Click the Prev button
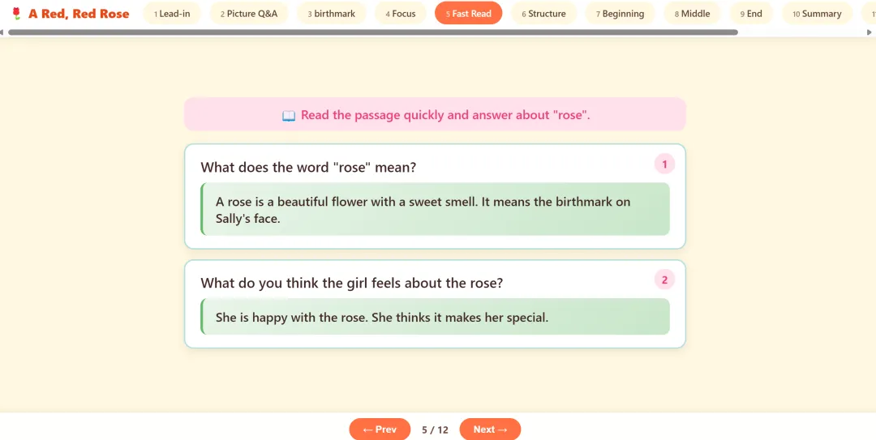The width and height of the screenshot is (876, 440). click(x=380, y=429)
